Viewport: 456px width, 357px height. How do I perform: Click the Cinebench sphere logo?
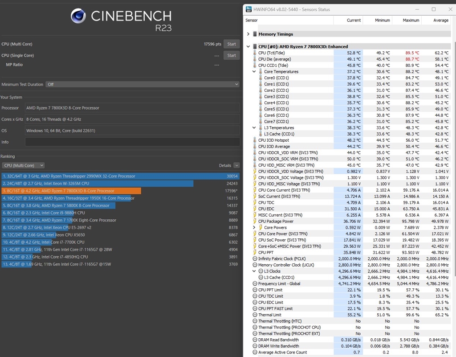[78, 16]
